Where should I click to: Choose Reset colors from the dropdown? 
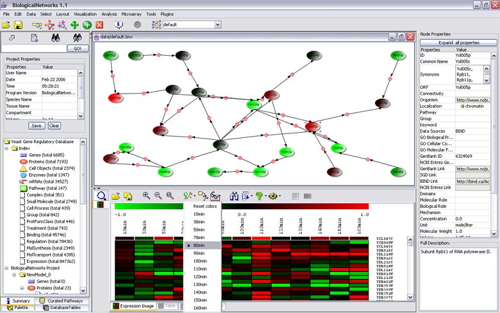(204, 207)
